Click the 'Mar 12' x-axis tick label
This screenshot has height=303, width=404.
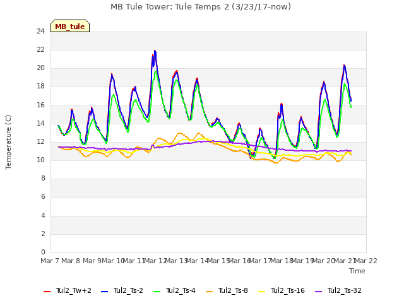pyautogui.click(x=156, y=261)
